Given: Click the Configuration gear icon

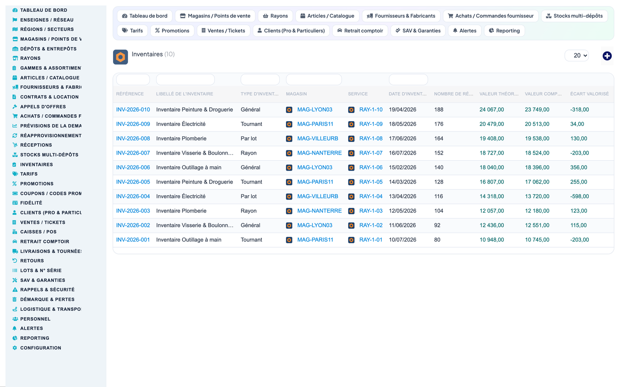Looking at the screenshot, I should (15, 348).
